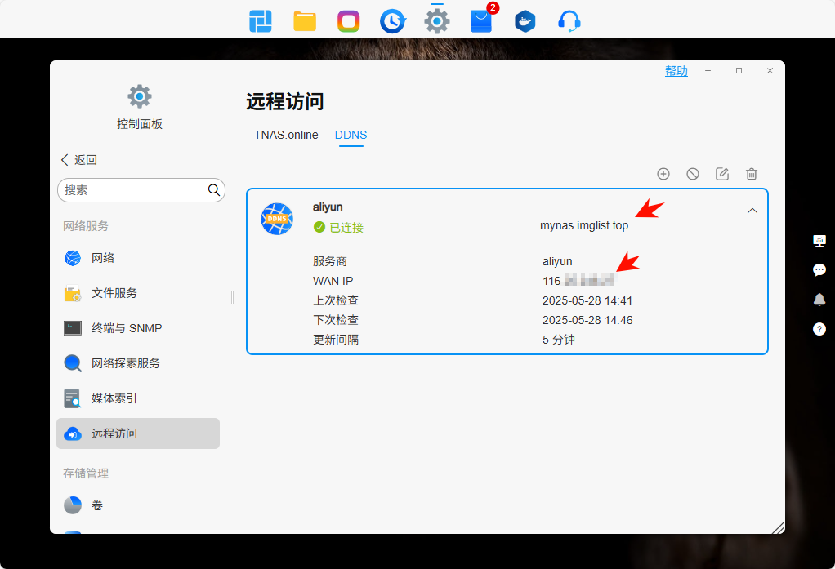Maximize the Control Panel window
This screenshot has width=835, height=569.
tap(739, 71)
